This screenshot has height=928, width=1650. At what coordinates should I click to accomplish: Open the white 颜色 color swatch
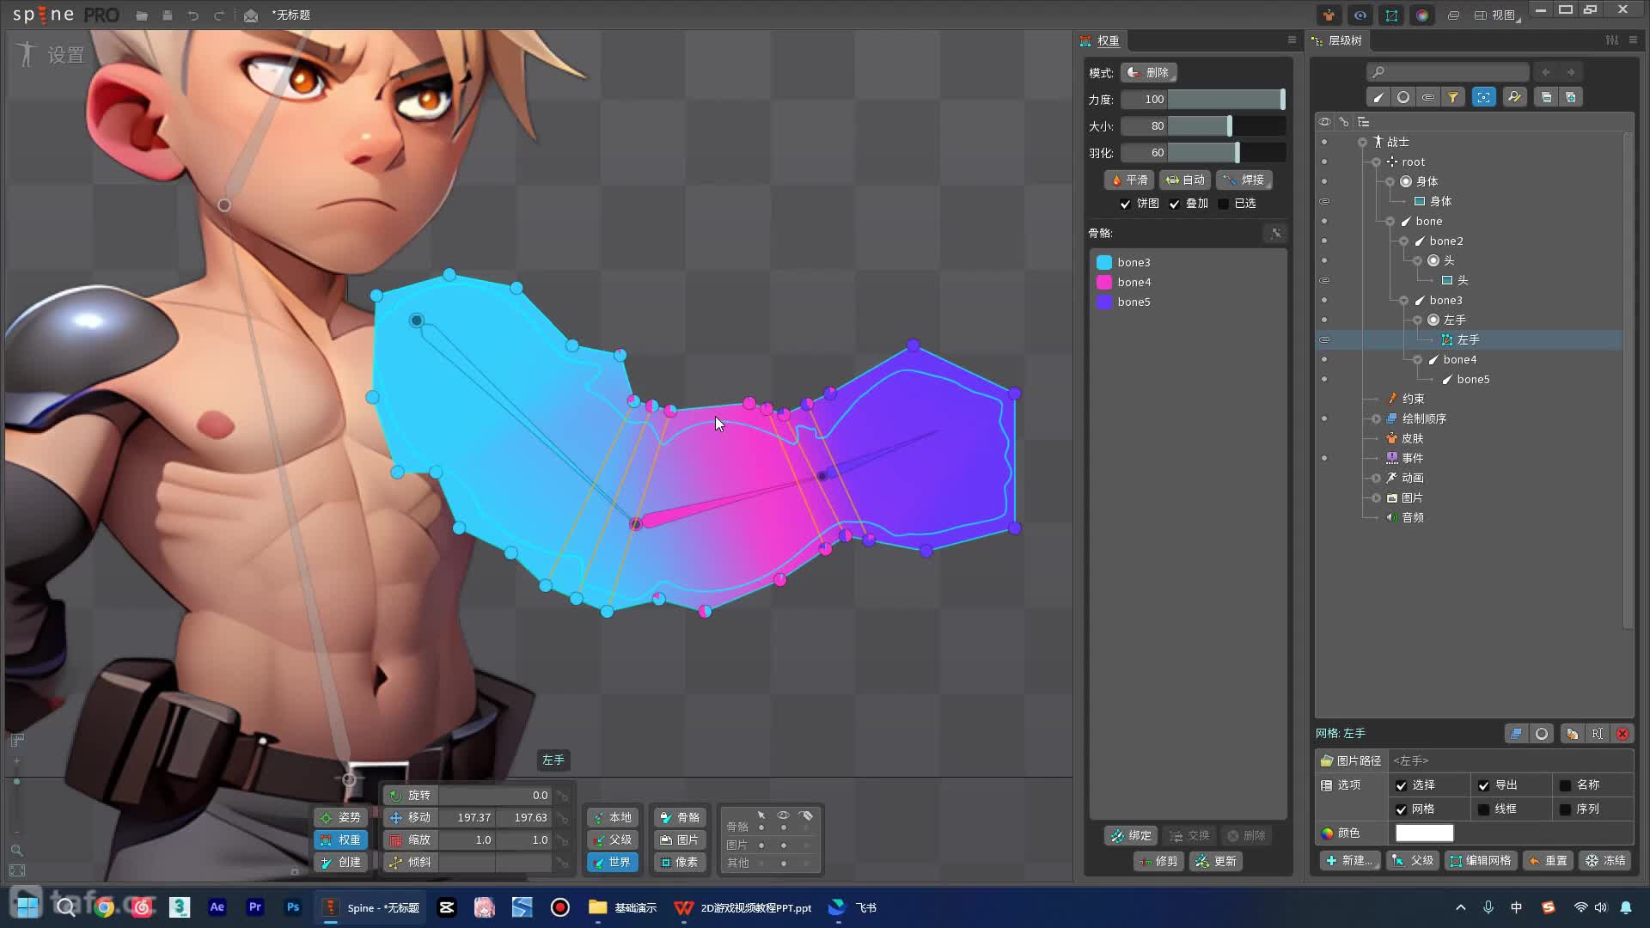click(x=1424, y=833)
